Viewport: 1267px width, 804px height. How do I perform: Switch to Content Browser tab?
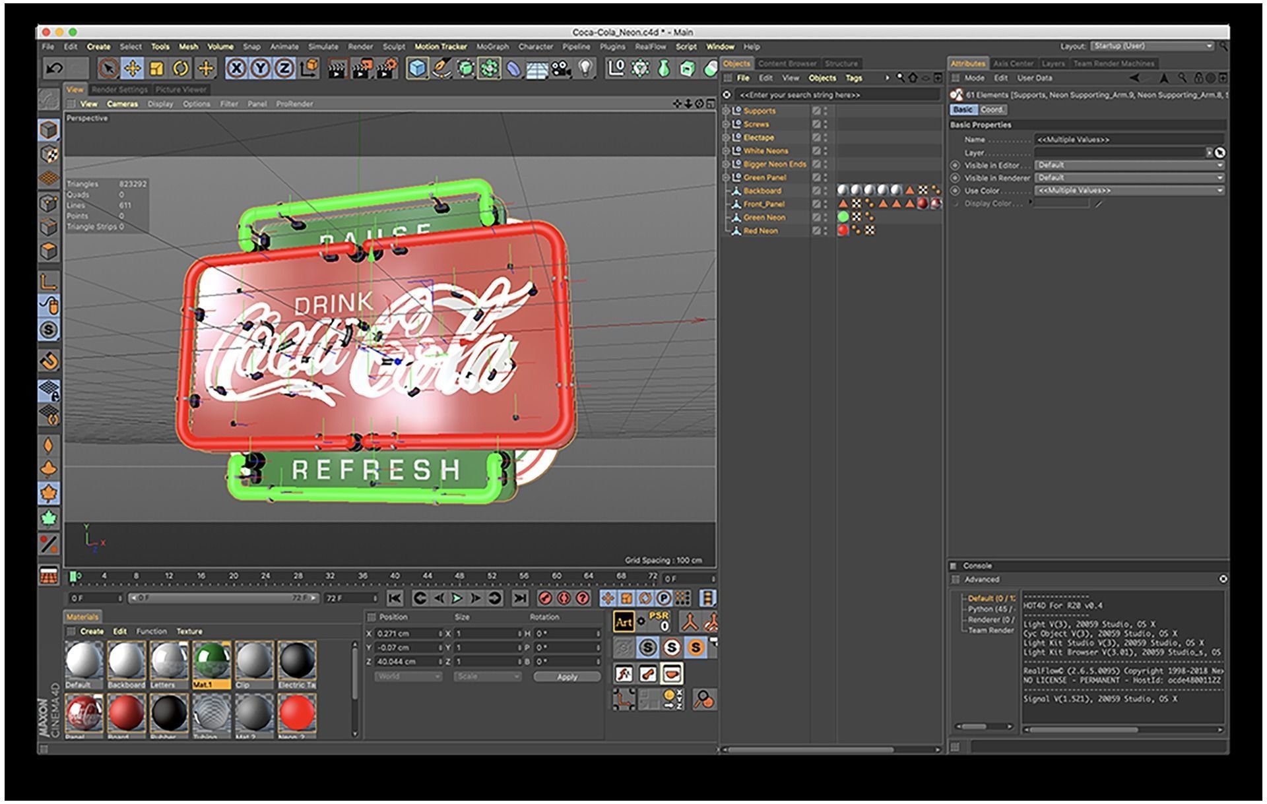(x=787, y=63)
